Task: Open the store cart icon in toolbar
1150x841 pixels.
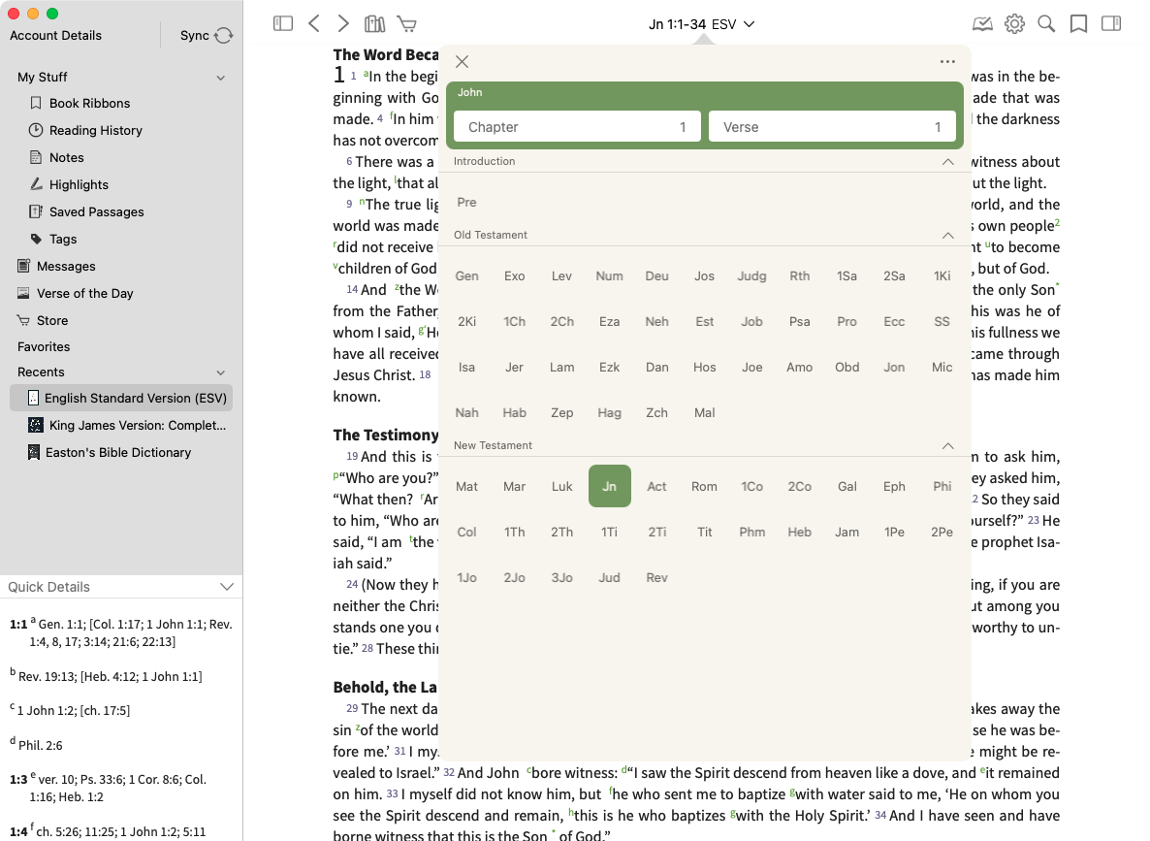Action: click(x=407, y=23)
